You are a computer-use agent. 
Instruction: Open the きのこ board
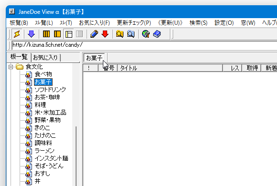[42, 128]
